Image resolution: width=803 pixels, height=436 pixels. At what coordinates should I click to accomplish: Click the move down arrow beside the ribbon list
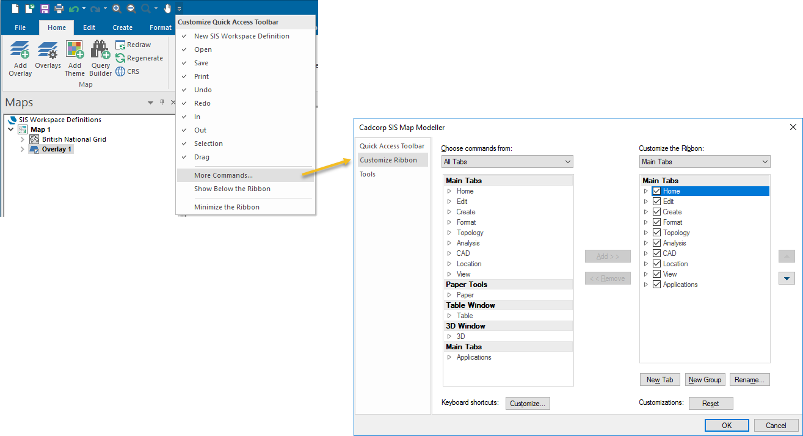787,278
